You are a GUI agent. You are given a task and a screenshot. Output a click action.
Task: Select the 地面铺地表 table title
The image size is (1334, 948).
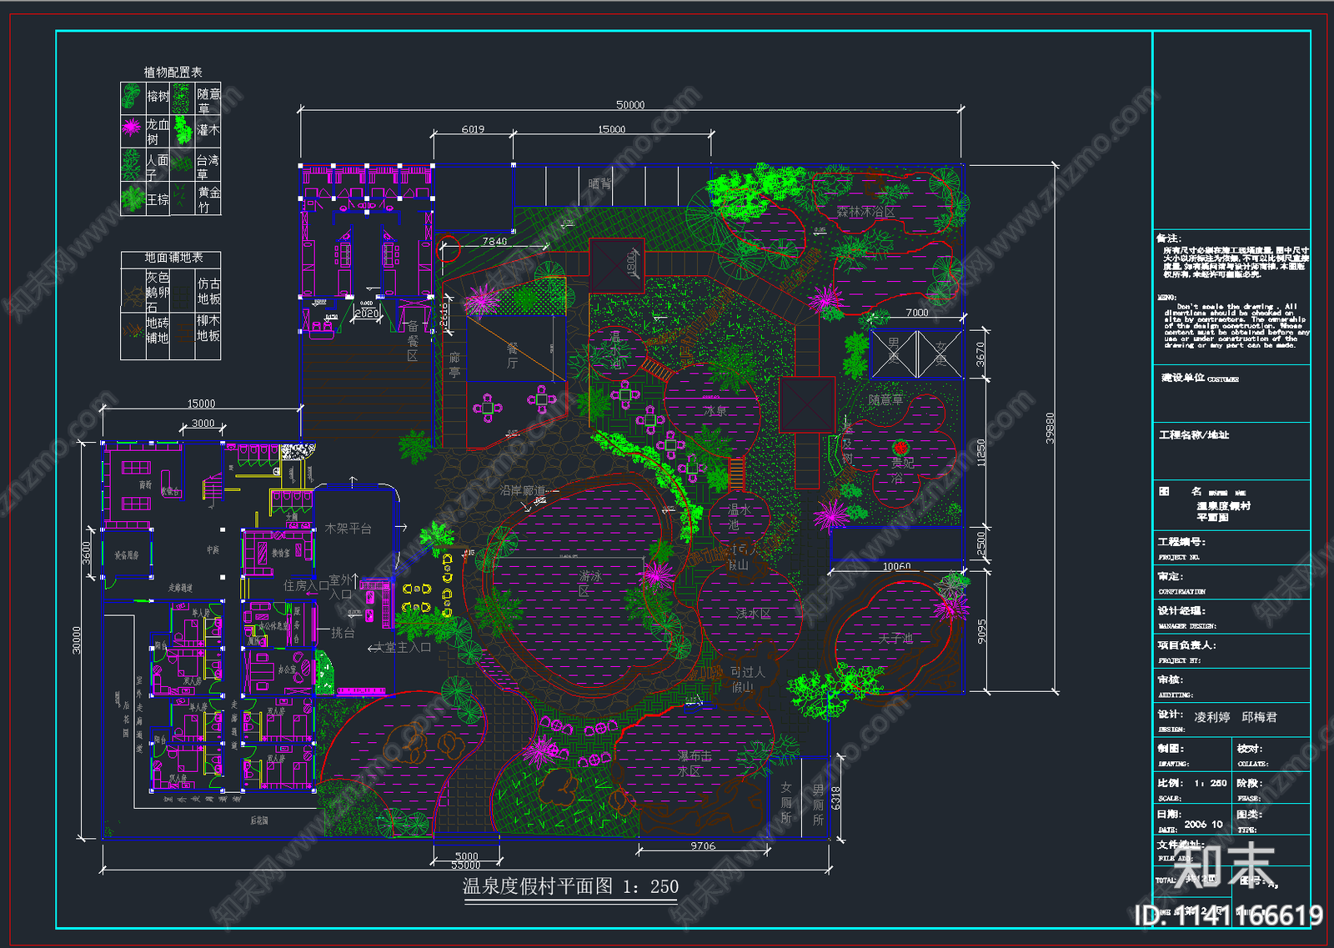tap(173, 258)
